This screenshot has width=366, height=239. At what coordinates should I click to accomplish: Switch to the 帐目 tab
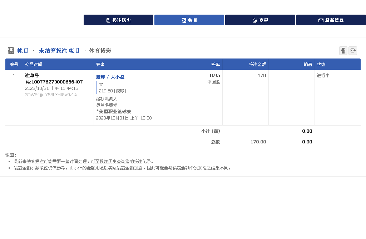click(189, 20)
